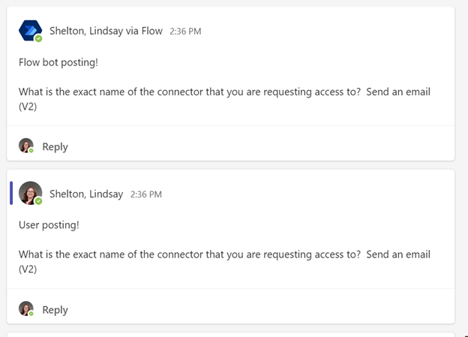Image resolution: width=468 pixels, height=337 pixels.
Task: Open the "Shelton, Lindsay via Flow" sender name
Action: (106, 31)
